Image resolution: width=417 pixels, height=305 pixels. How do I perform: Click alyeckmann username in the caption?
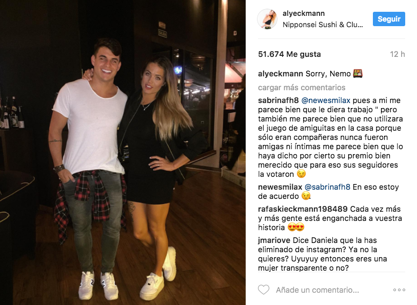(x=280, y=74)
